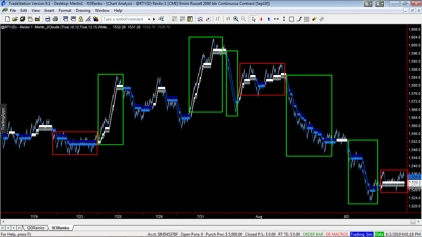Viewport: 422px width, 237px height.
Task: Select the blue up arrow drawing tool
Action: pos(269,19)
